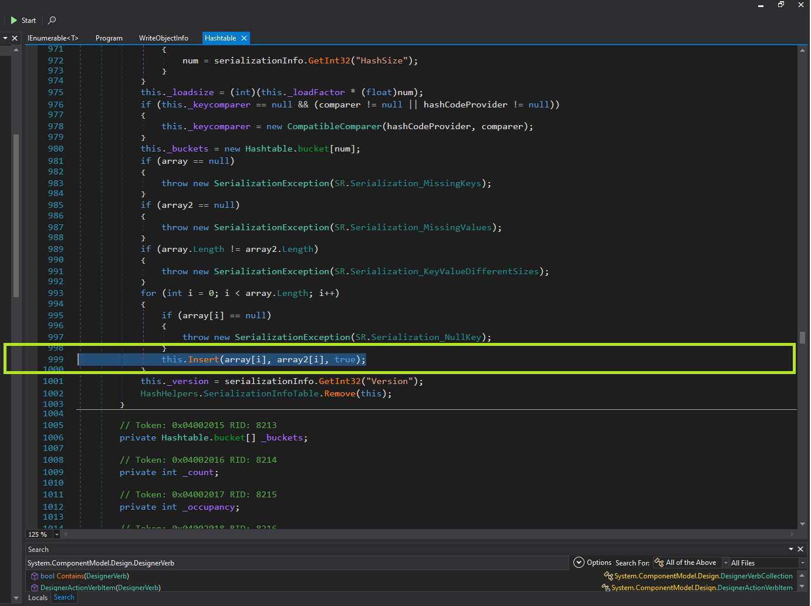Open the search magnifier tool
The height and width of the screenshot is (606, 811).
click(52, 21)
